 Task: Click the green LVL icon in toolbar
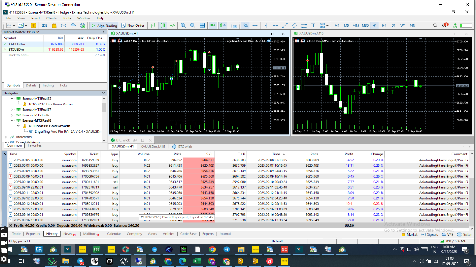tap(455, 26)
